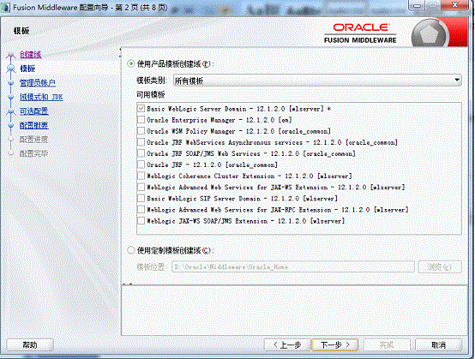Check Oracle Enterprise Manager template
475x359 pixels.
(141, 120)
